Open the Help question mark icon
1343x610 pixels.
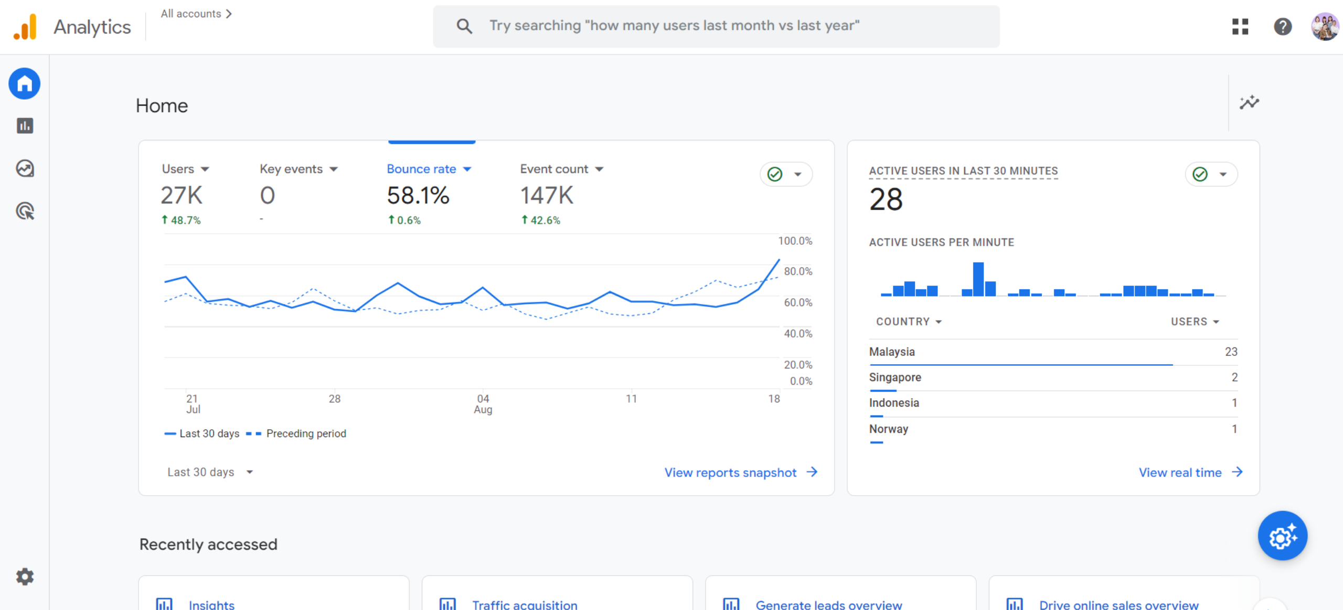[x=1283, y=27]
